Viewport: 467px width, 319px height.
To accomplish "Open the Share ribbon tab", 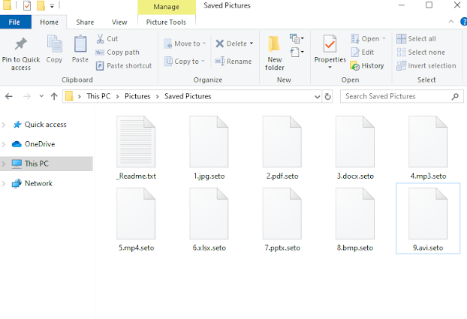I will coord(85,23).
